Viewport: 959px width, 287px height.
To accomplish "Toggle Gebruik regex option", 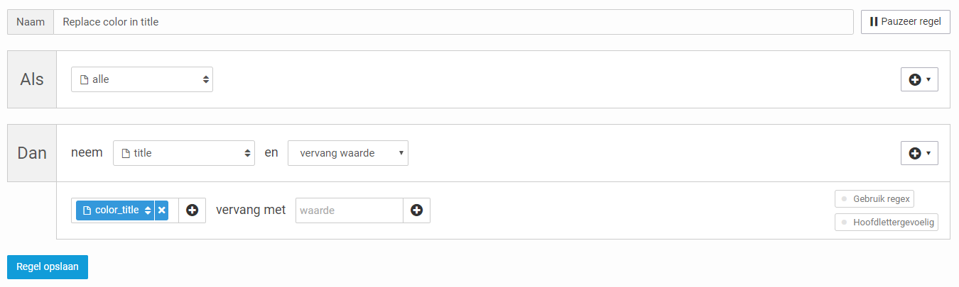I will coord(874,198).
